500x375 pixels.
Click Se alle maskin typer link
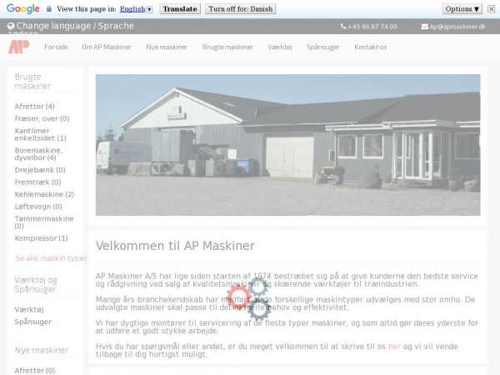[x=51, y=258]
